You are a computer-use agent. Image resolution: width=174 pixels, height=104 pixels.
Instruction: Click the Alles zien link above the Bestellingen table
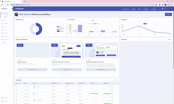click(116, 80)
